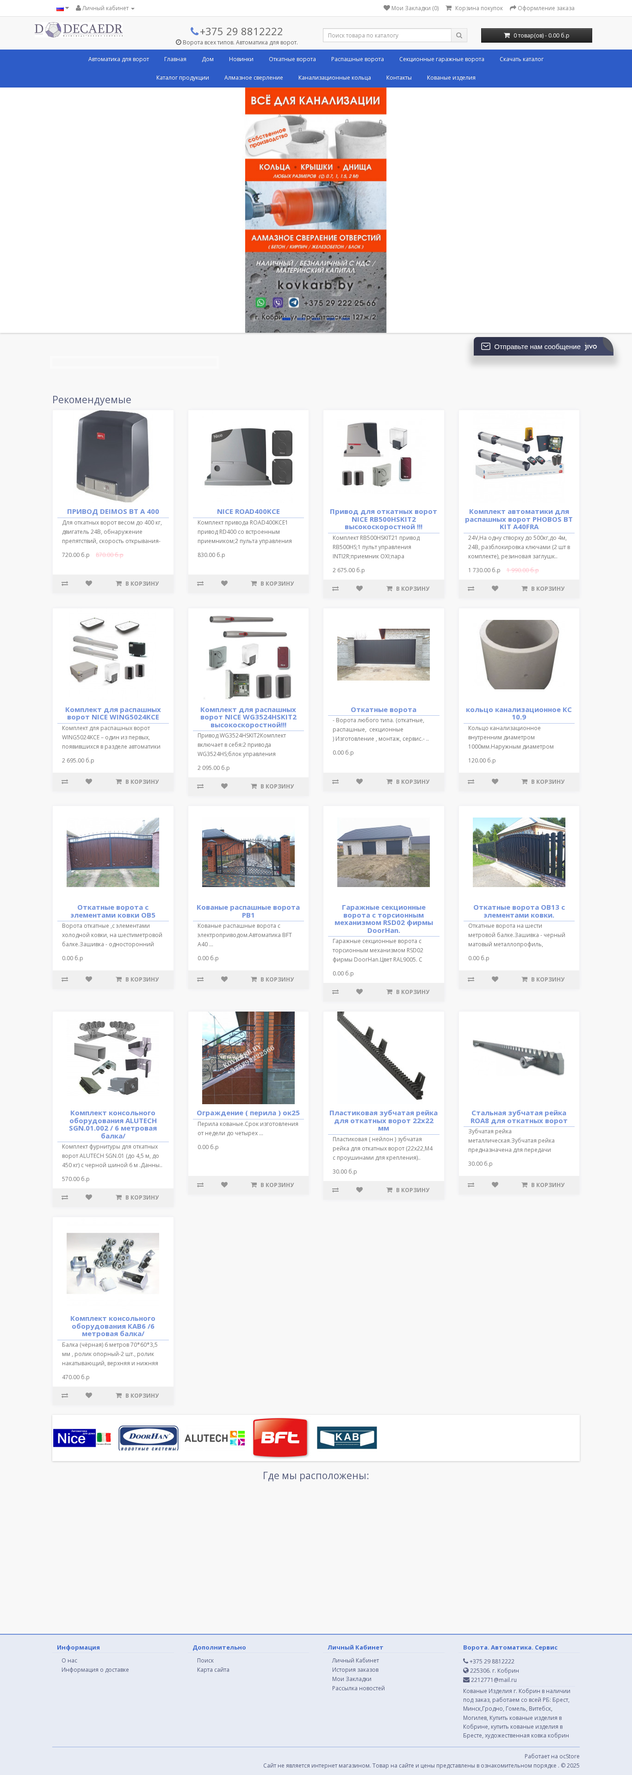This screenshot has height=1775, width=632.
Task: Wishlist heart for ALUTECH SGN.01.002 комплект
Action: point(89,1197)
